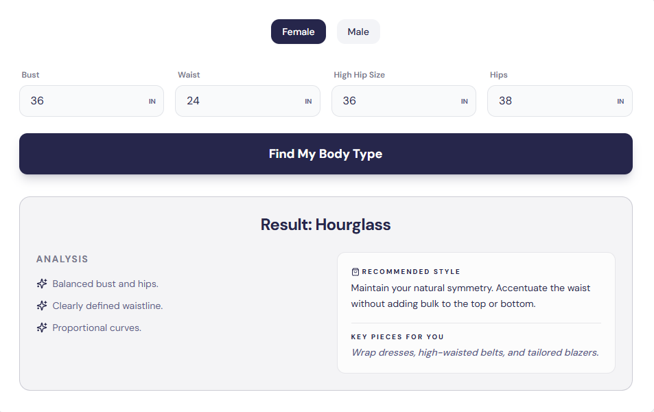The image size is (654, 412).
Task: Click the ANALYSIS section heading
Action: pyautogui.click(x=62, y=259)
